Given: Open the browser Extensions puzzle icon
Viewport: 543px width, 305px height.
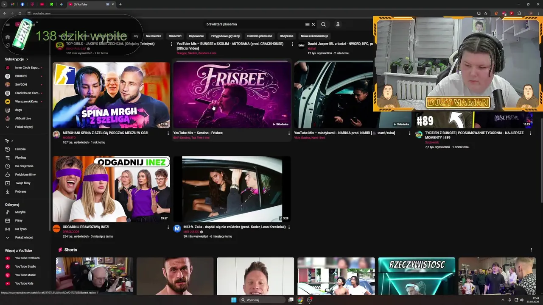Looking at the screenshot, I should coord(519,13).
